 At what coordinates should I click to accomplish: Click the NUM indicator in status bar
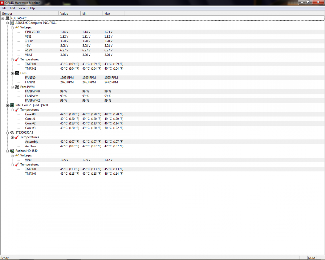(311, 258)
